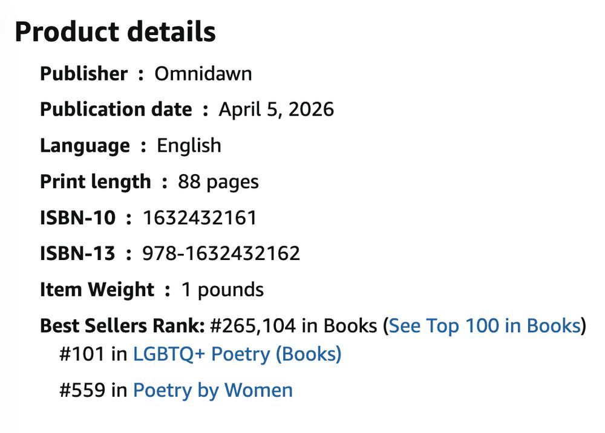
Task: Open the See Top 100 in Books link
Action: [x=485, y=326]
